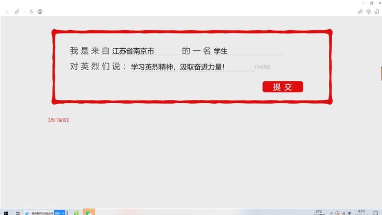Open the notification center in the taskbar corner

pyautogui.click(x=376, y=213)
